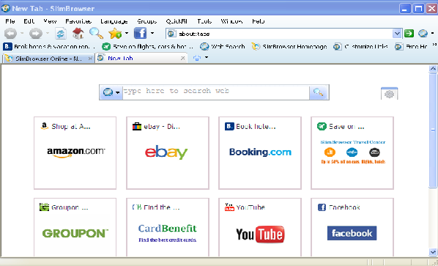Open the Tools menu
This screenshot has height=266, width=438.
point(204,21)
